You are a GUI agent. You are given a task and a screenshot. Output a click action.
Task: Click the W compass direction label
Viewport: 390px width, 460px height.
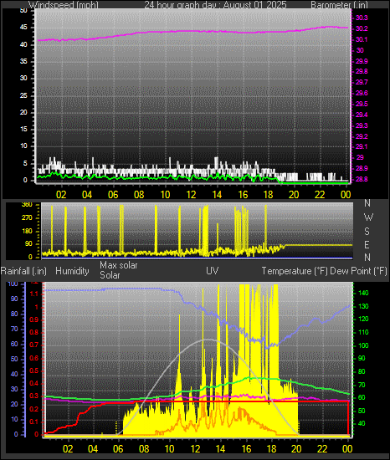point(368,217)
